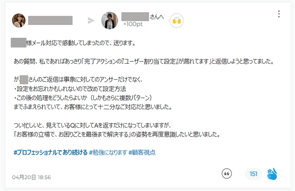
Task: Open the 151 clap count badge
Action: click(253, 174)
